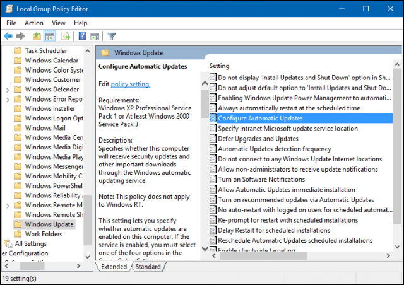Open the Filter options funnel icon
Screen dimensions: 404x285
(x=112, y=37)
